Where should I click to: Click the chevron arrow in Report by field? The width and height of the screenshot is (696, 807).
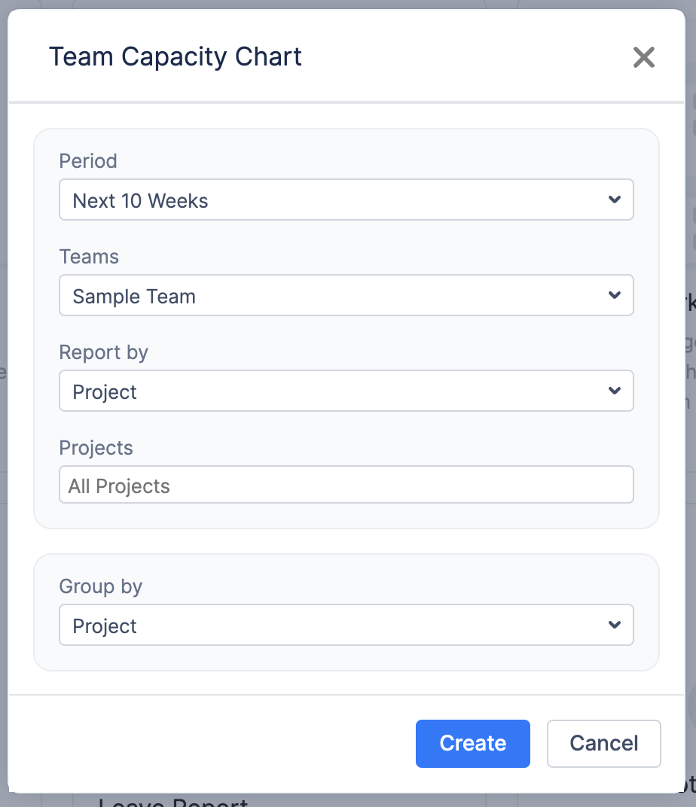pos(615,391)
